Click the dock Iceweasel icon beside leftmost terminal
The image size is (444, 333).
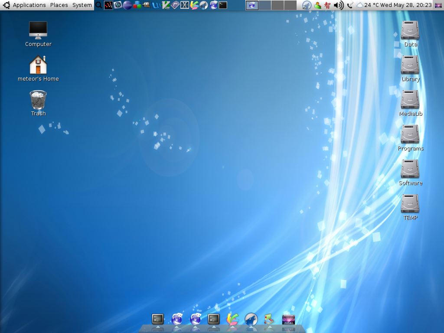(x=177, y=319)
